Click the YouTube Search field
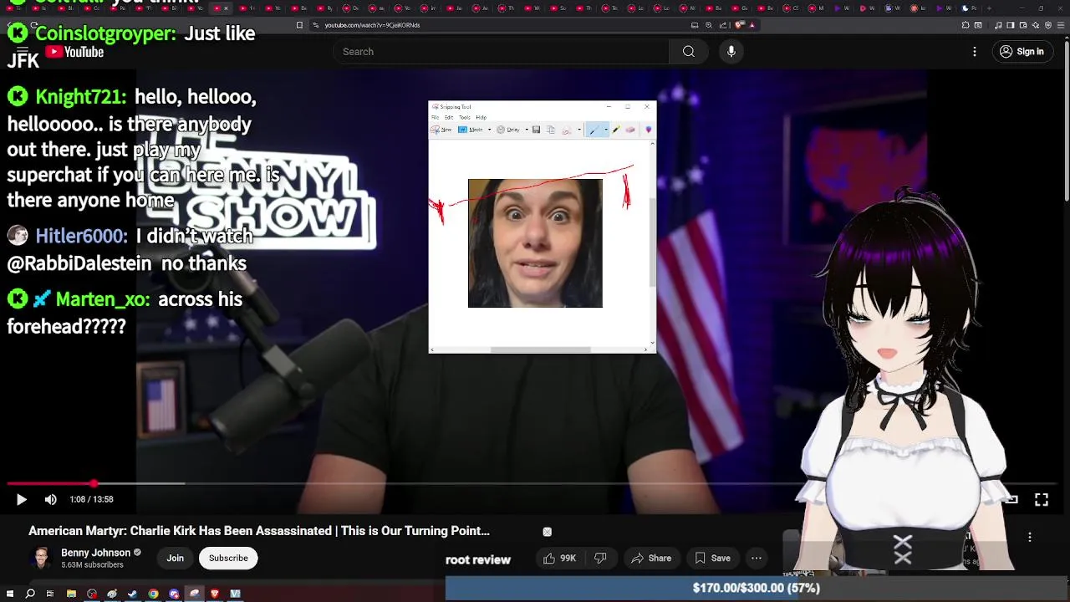 [x=502, y=52]
